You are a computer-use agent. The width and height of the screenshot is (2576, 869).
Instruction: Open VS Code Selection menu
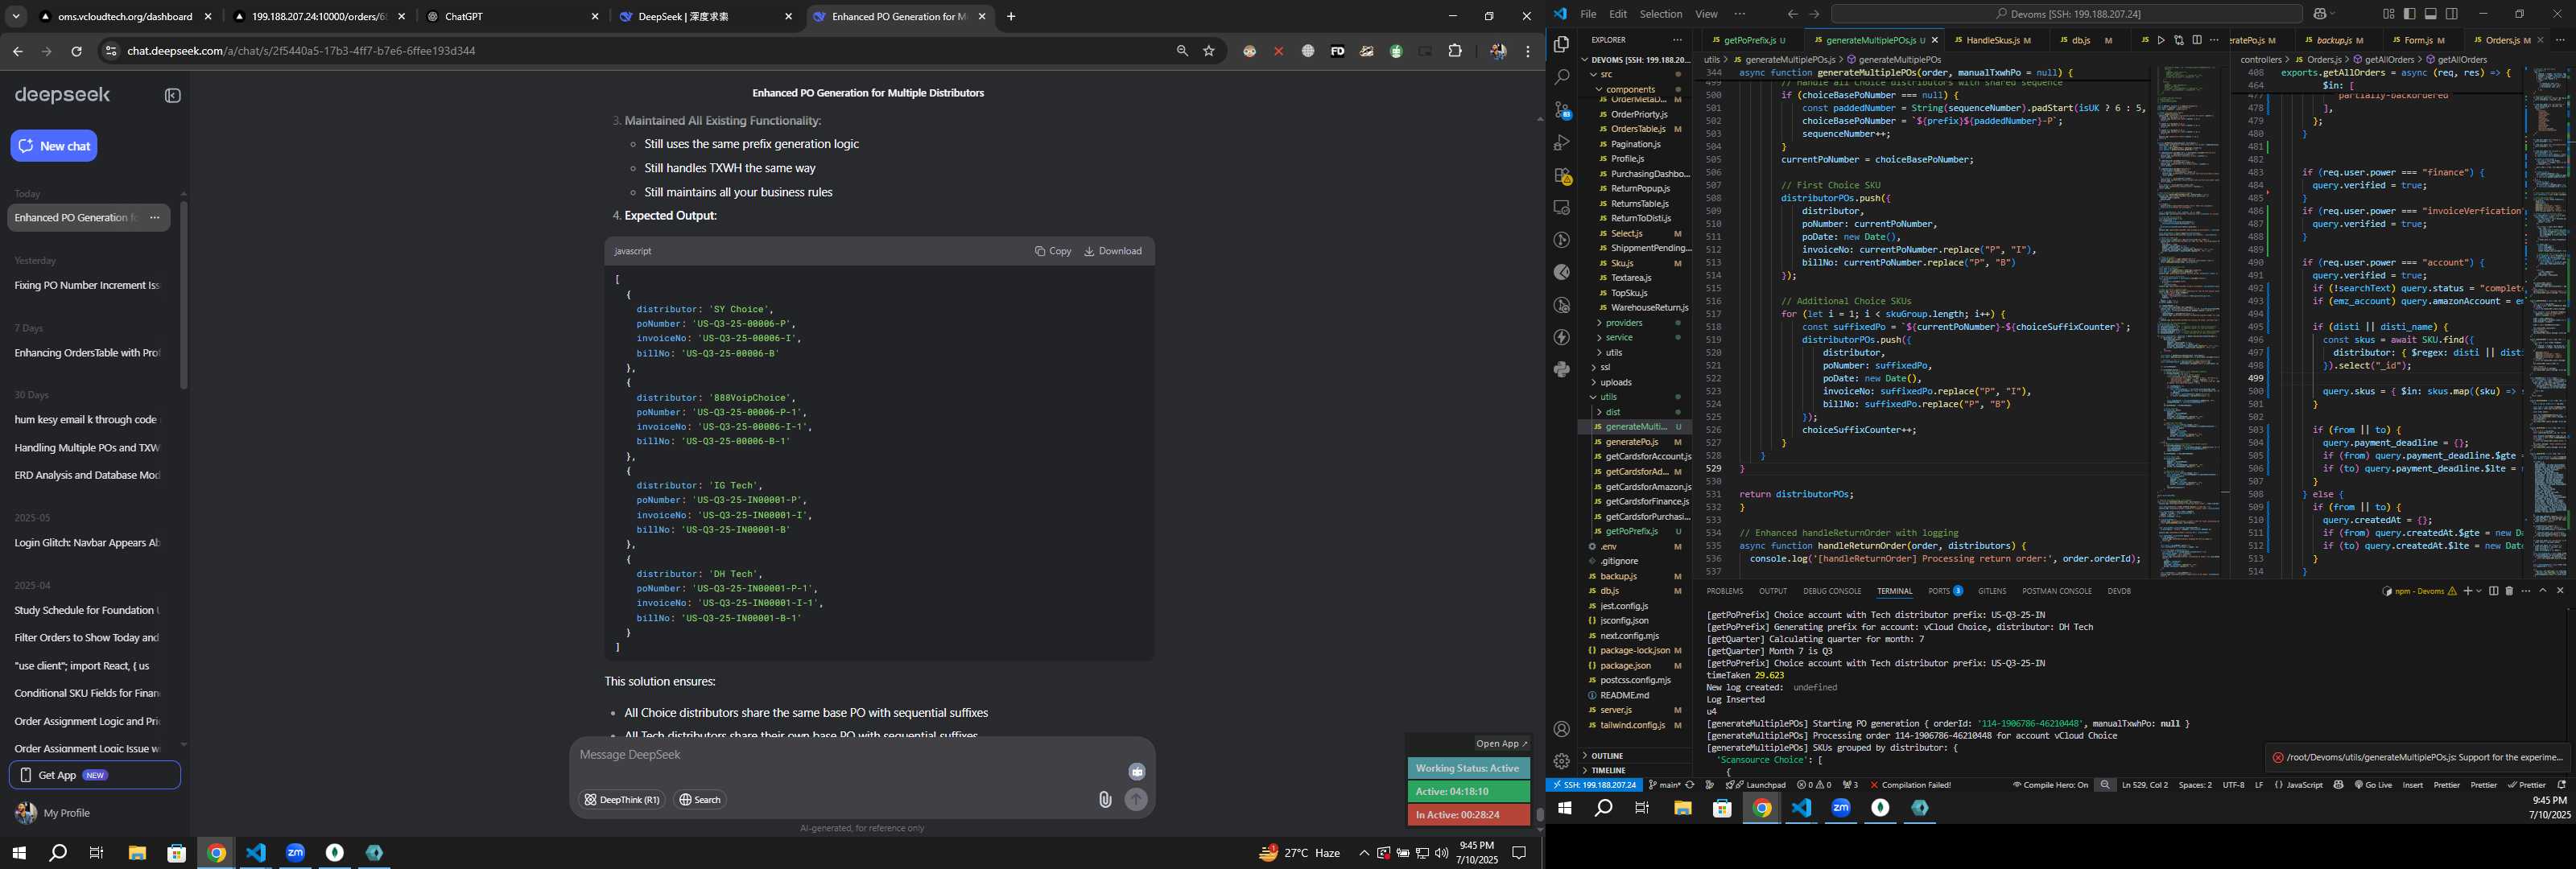click(x=1661, y=14)
